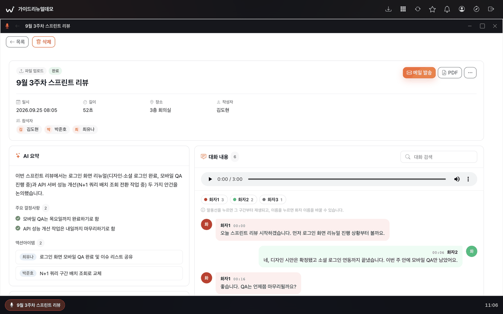Viewport: 503px width, 314px height.
Task: Click decision 모바일 QA는 목요일까지 완료하기로 함
Action: coord(61,219)
